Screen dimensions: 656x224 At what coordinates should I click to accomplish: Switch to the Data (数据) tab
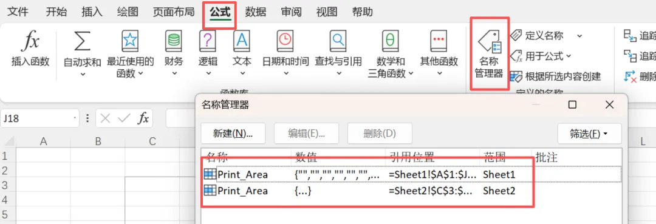click(x=256, y=12)
